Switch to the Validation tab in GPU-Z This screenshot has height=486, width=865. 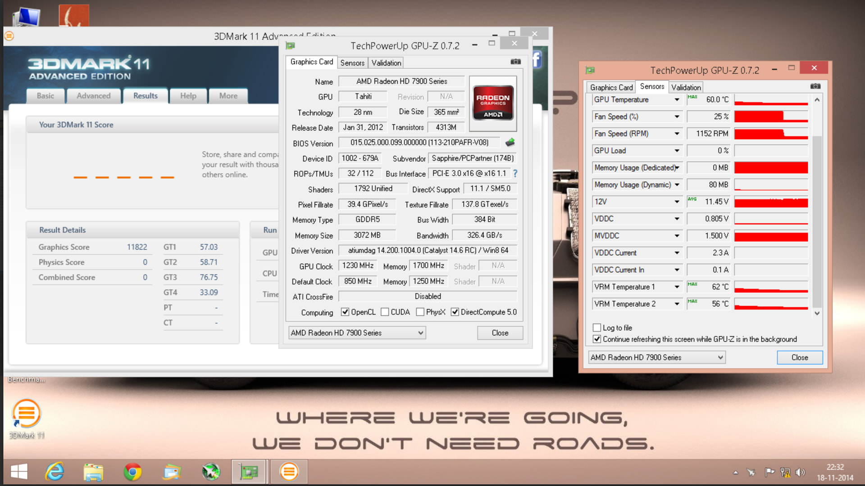[386, 63]
